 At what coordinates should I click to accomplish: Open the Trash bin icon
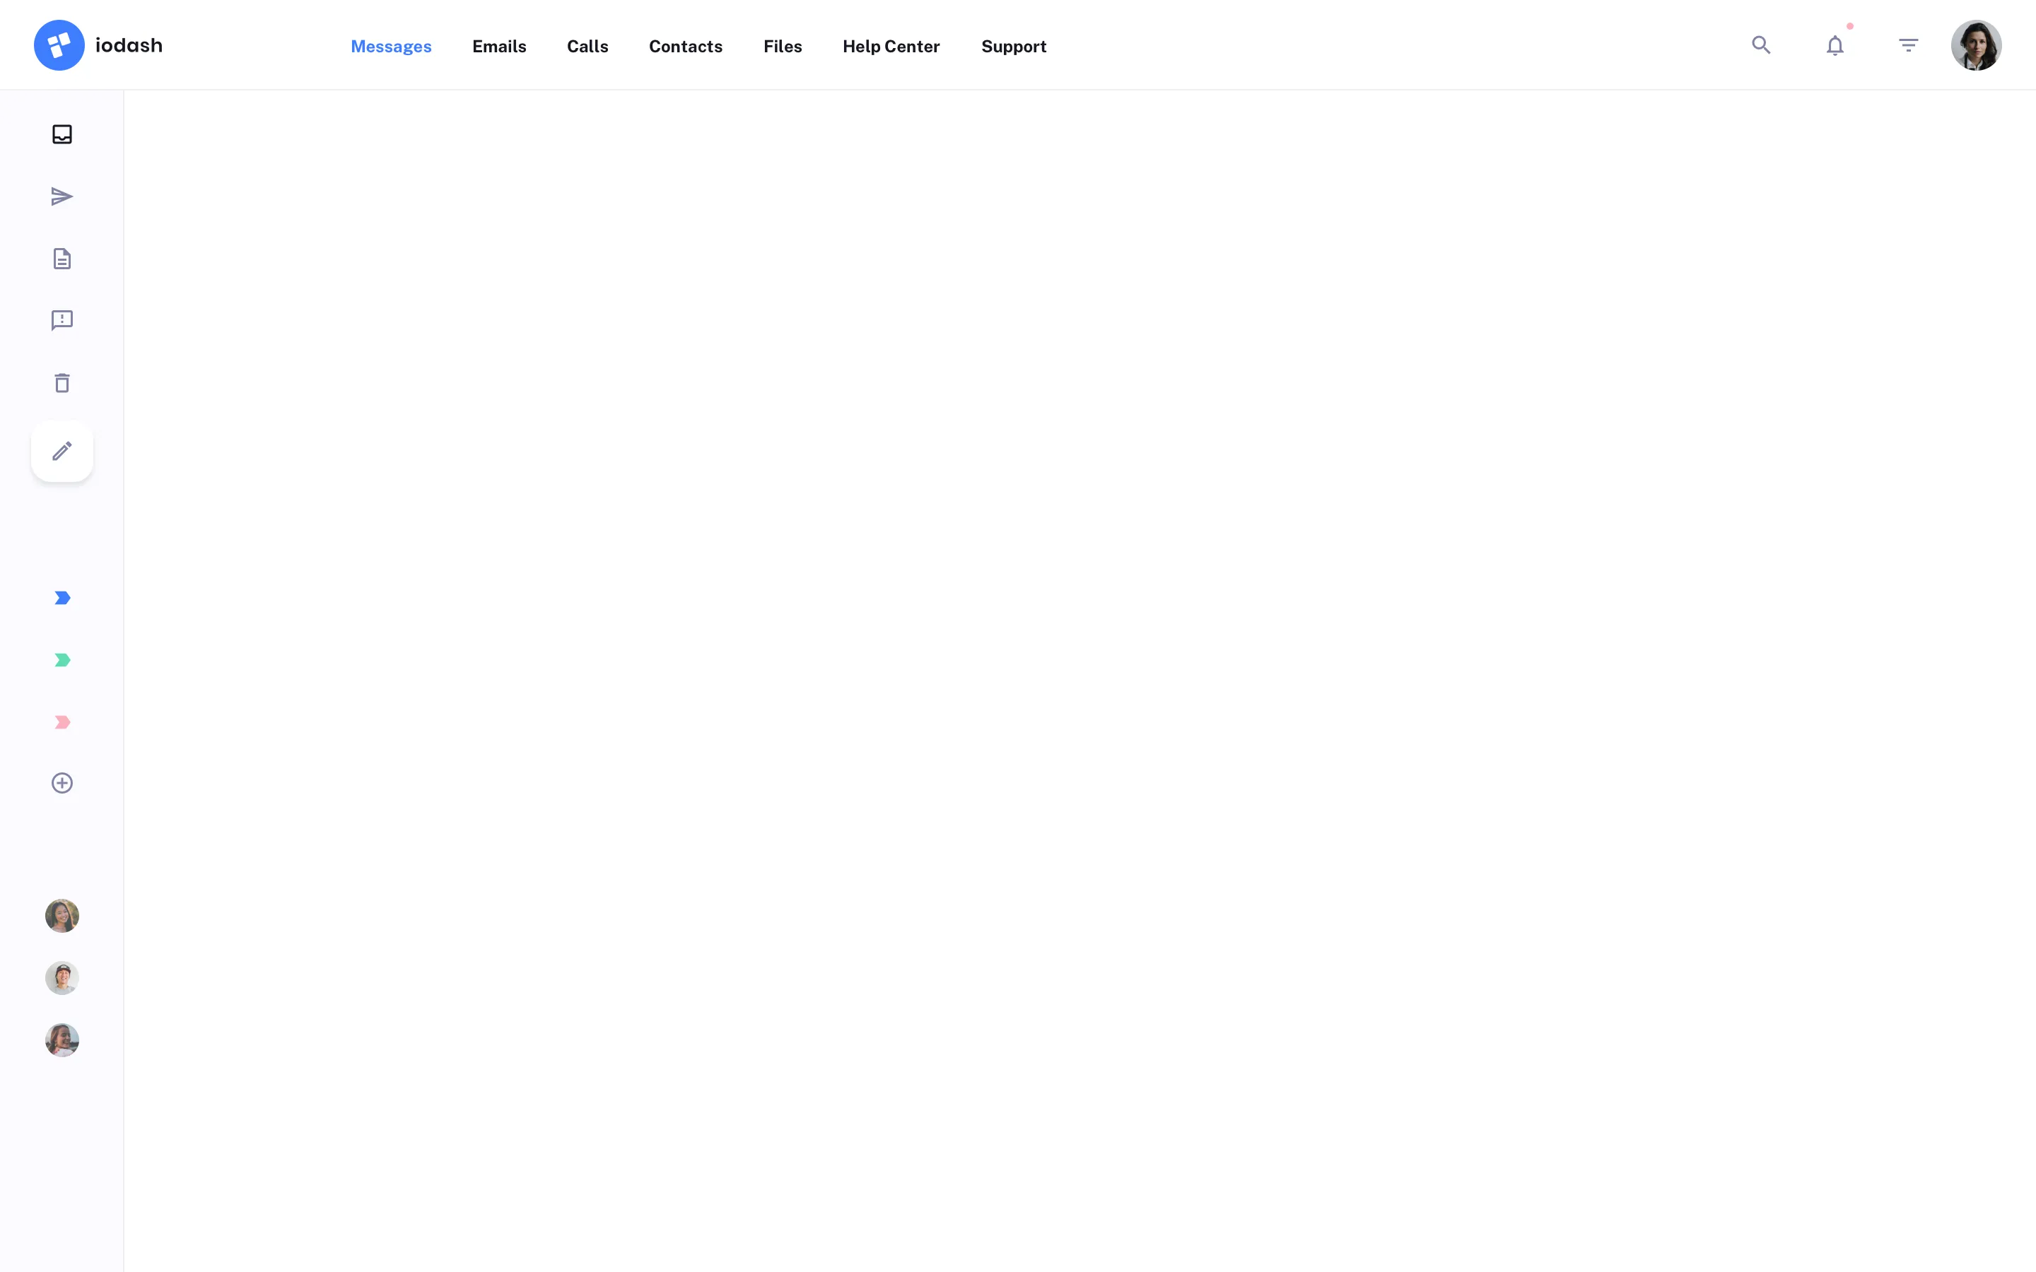62,383
